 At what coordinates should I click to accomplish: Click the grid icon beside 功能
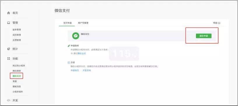pos(9,59)
